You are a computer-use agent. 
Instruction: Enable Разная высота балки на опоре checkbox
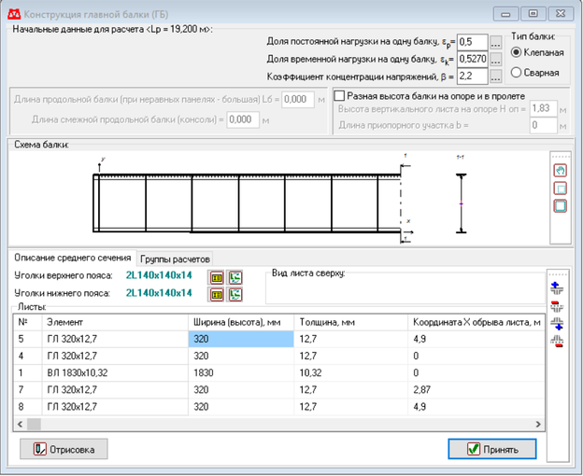[x=339, y=95]
